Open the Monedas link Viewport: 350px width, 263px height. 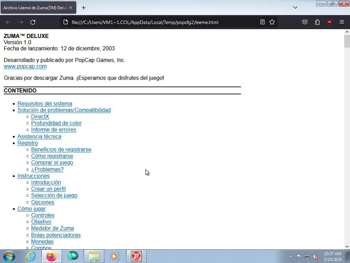coord(42,241)
